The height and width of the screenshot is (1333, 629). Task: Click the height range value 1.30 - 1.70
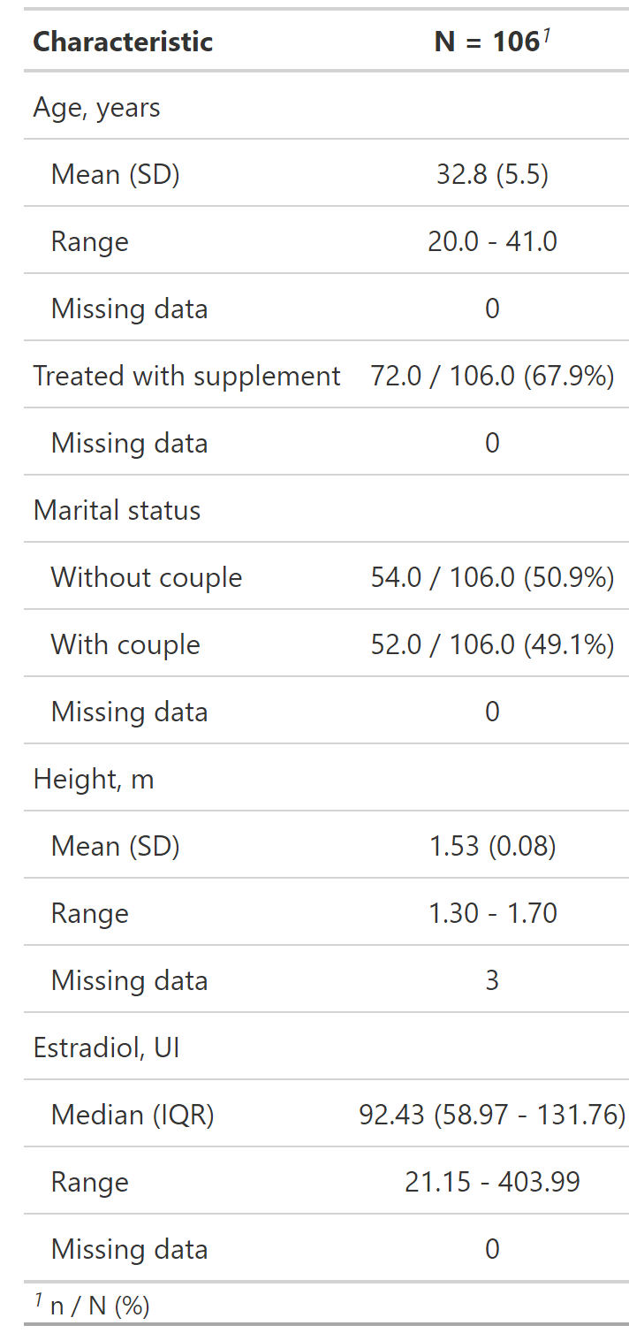[x=492, y=914]
